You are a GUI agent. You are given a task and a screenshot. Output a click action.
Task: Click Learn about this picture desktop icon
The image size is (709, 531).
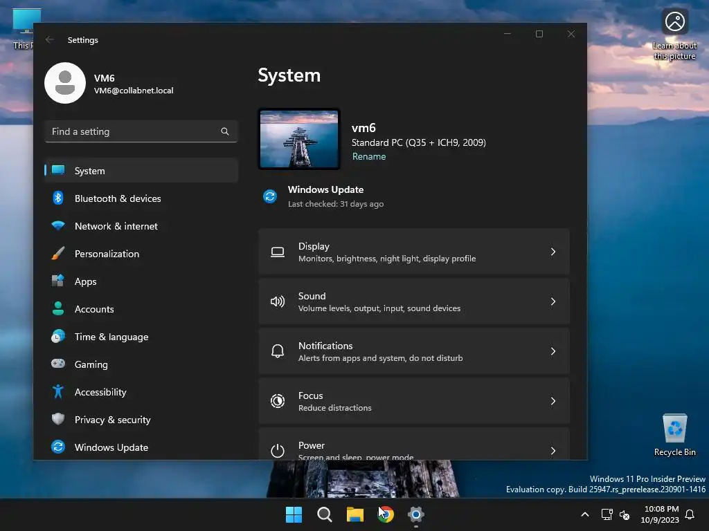(674, 35)
